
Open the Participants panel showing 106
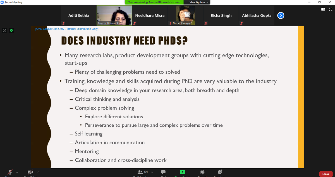point(143,172)
